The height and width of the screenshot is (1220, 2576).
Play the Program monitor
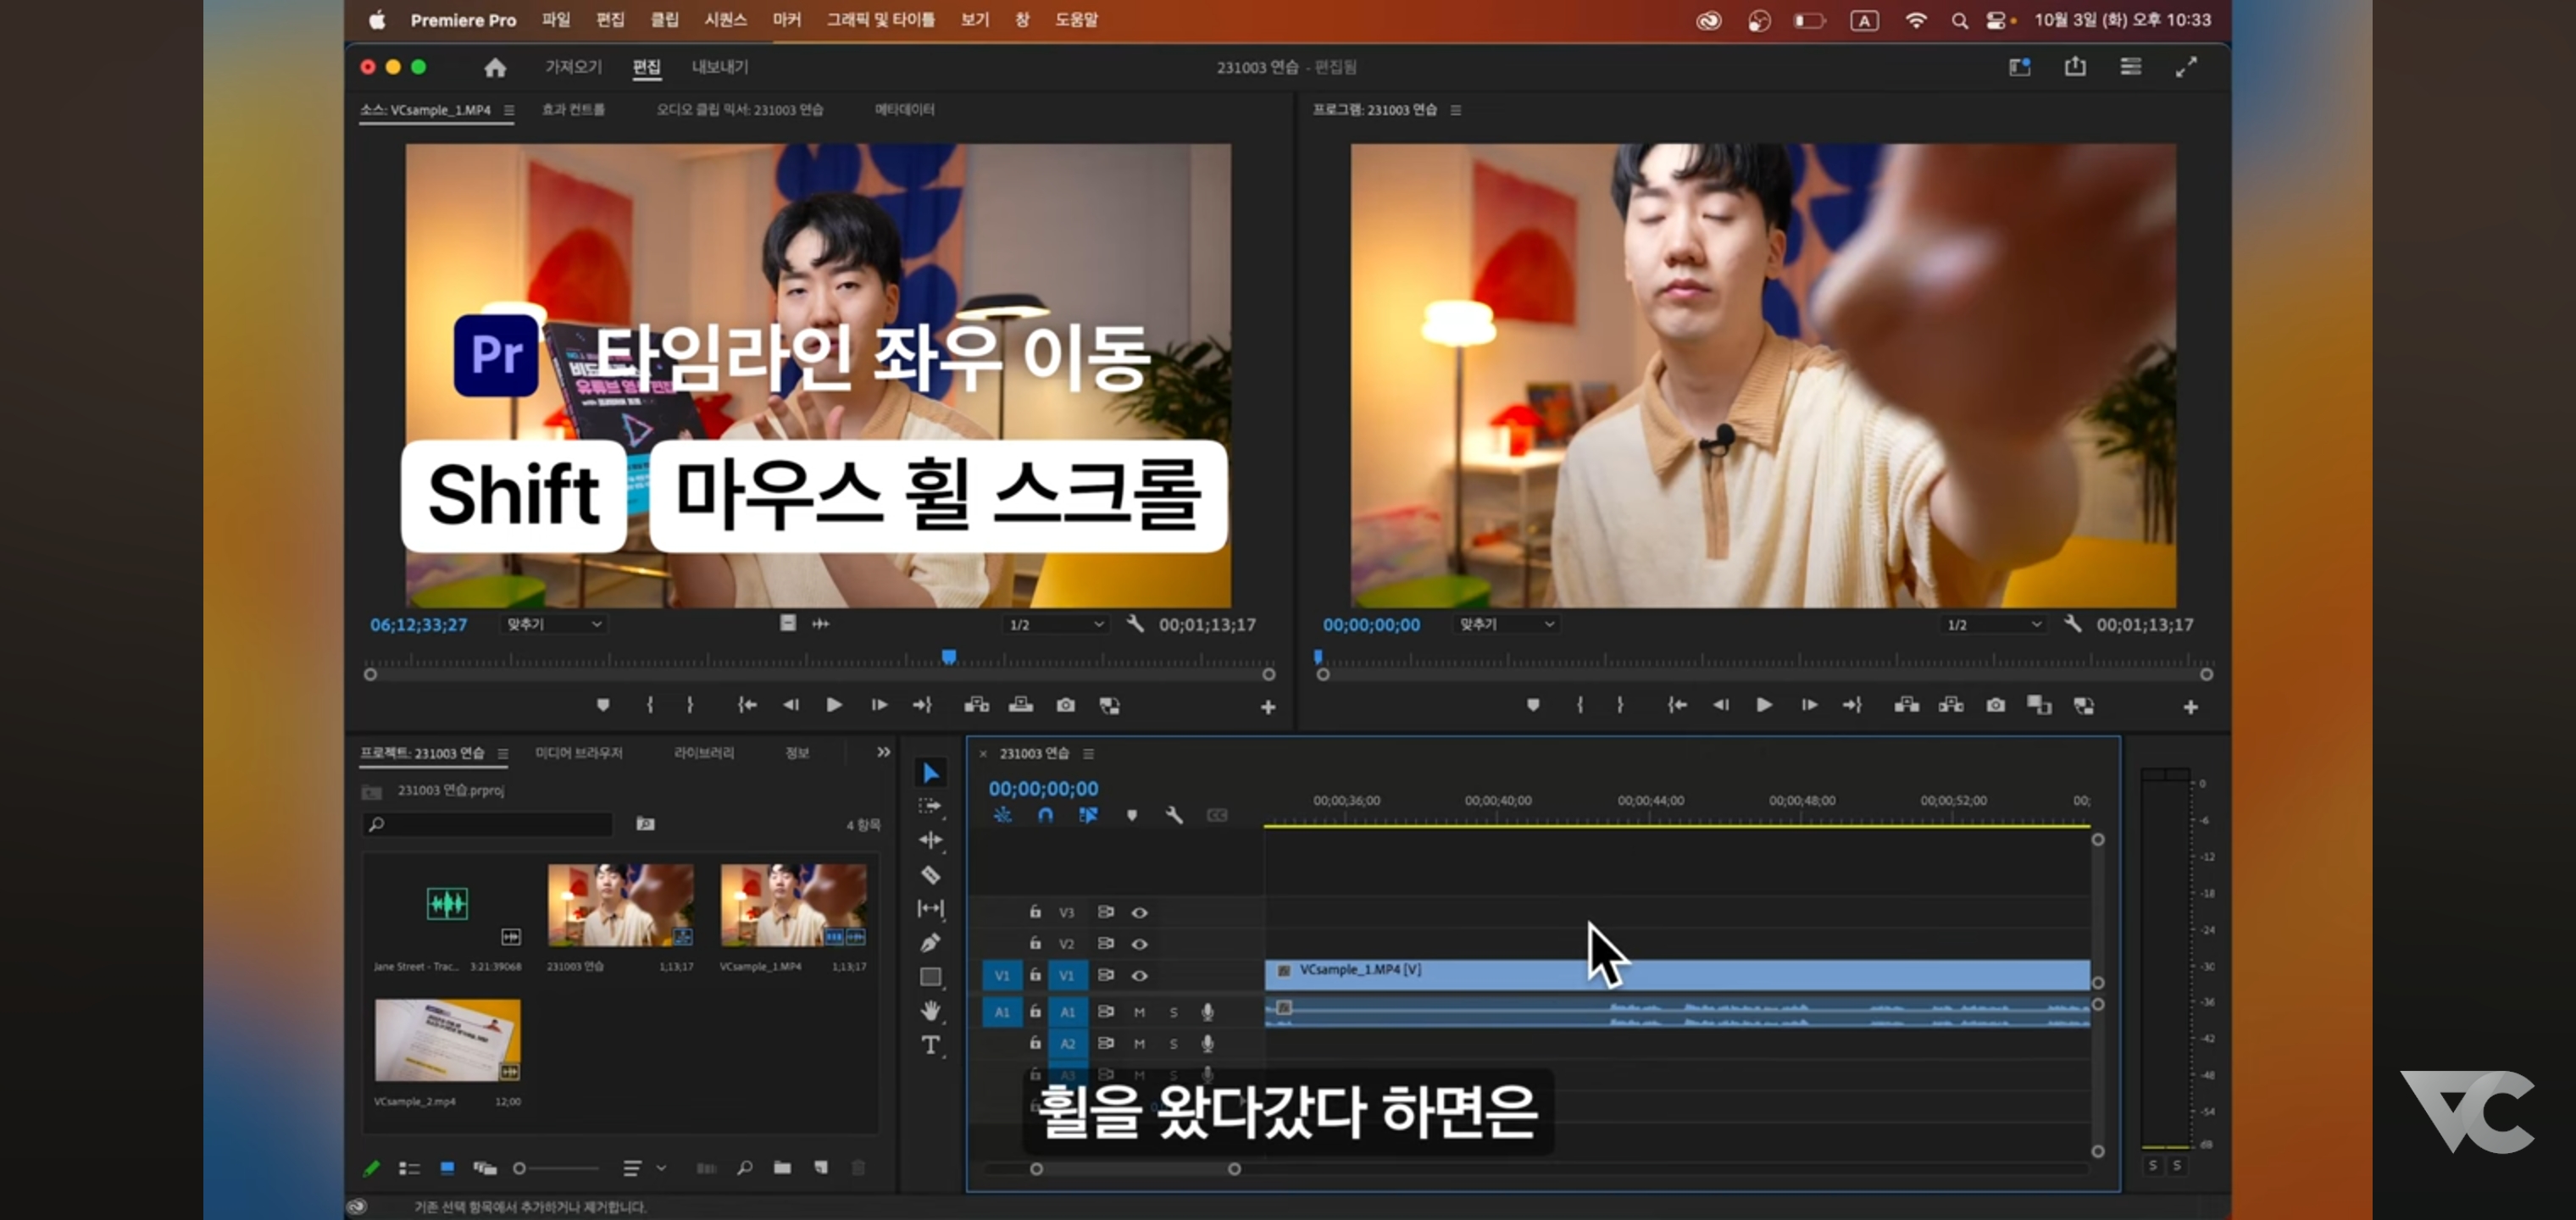coord(1764,705)
